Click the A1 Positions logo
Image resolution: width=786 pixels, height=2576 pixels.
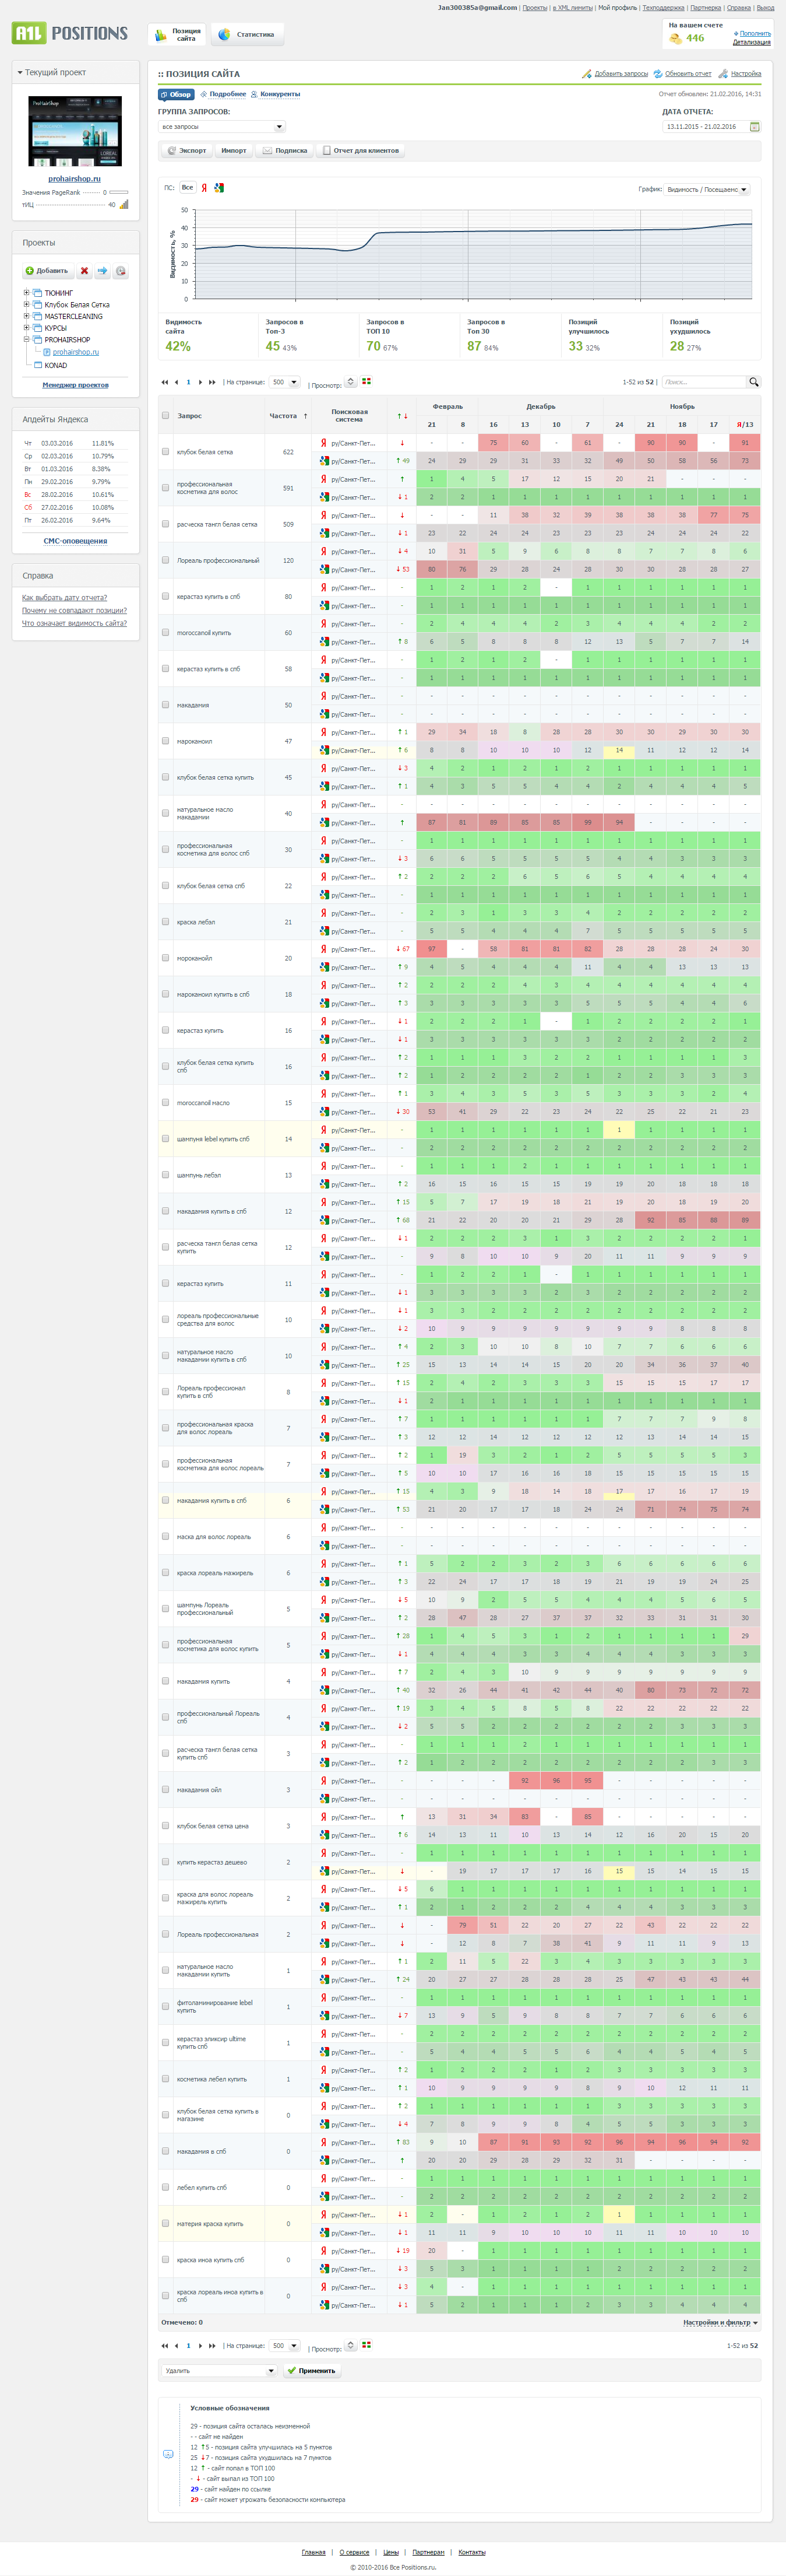coord(70,34)
